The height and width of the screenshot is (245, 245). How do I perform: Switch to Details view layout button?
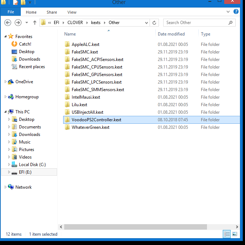tap(227, 234)
